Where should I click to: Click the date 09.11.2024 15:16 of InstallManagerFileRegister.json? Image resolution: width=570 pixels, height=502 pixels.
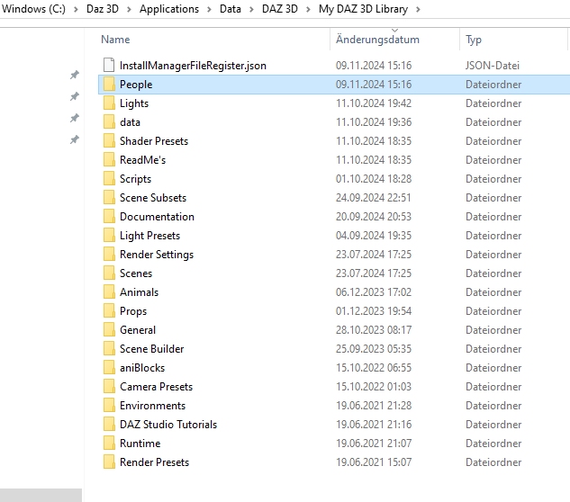click(374, 66)
